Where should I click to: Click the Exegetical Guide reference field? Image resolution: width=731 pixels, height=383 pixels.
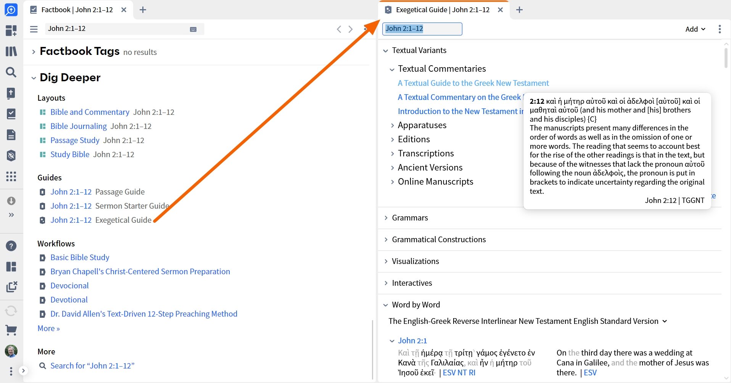(x=422, y=29)
